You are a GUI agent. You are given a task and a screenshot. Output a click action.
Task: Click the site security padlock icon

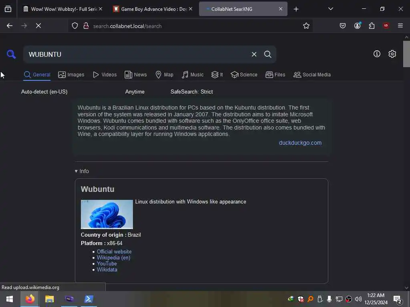click(x=86, y=26)
